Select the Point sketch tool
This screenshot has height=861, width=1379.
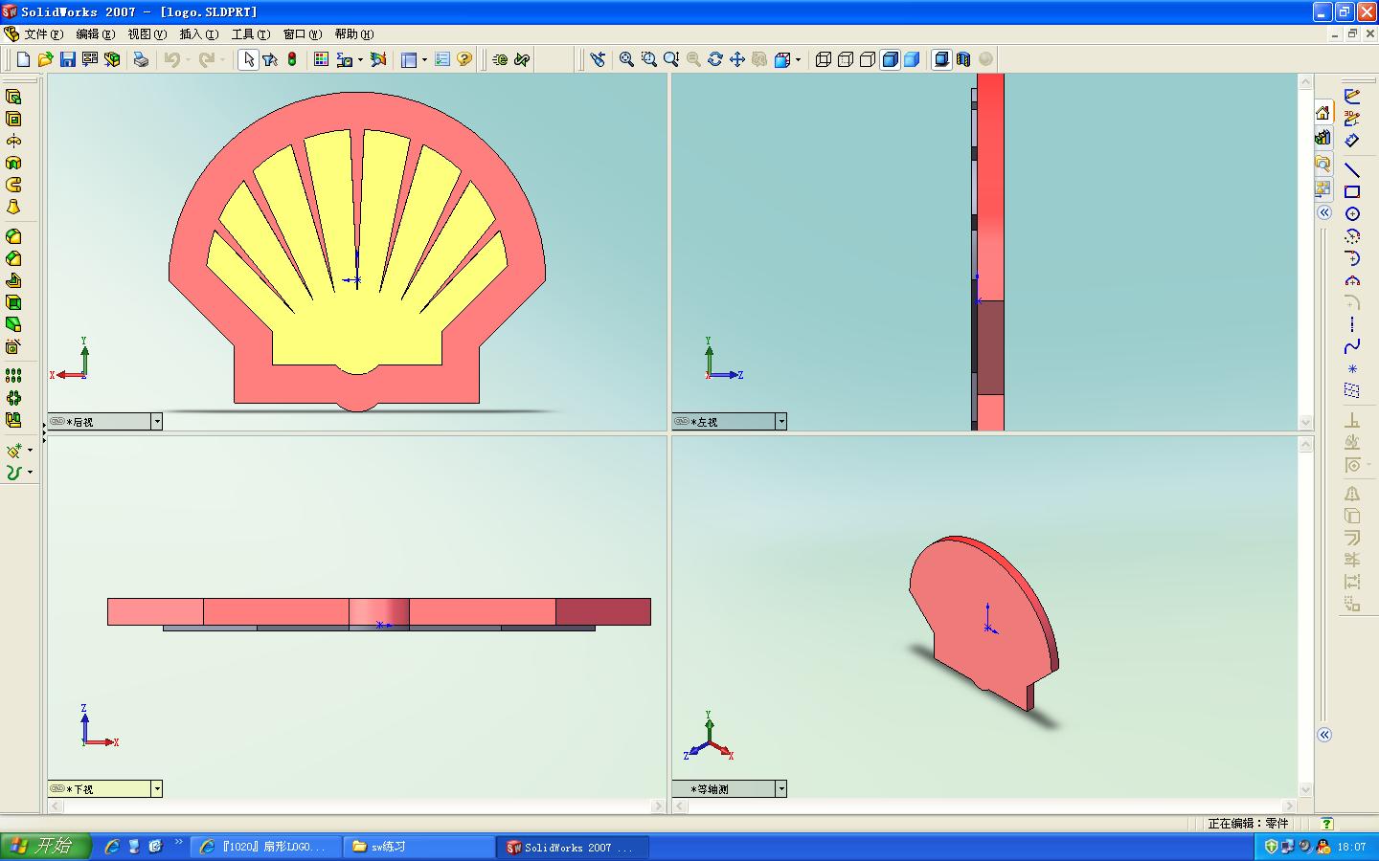1352,368
